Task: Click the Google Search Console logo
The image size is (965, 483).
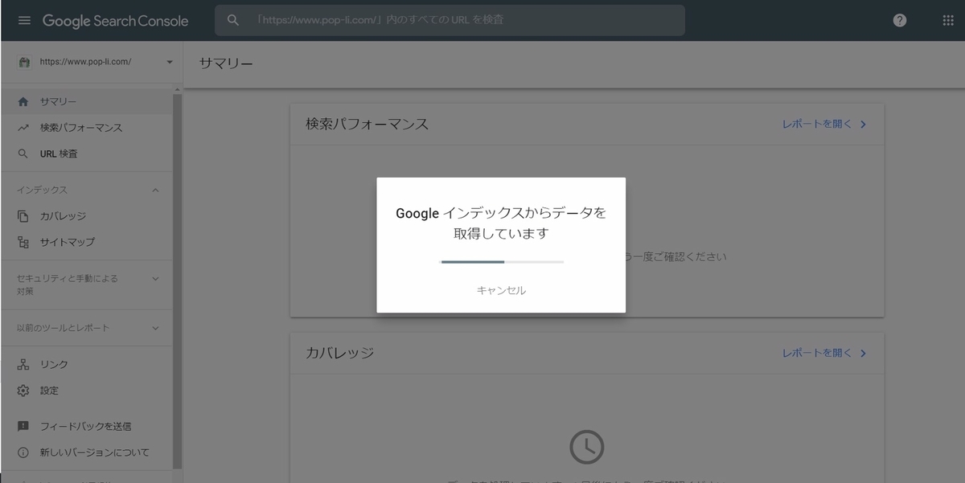Action: (x=116, y=21)
